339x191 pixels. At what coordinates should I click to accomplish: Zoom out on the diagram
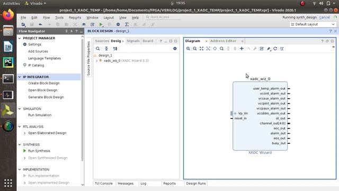pyautogui.click(x=195, y=48)
